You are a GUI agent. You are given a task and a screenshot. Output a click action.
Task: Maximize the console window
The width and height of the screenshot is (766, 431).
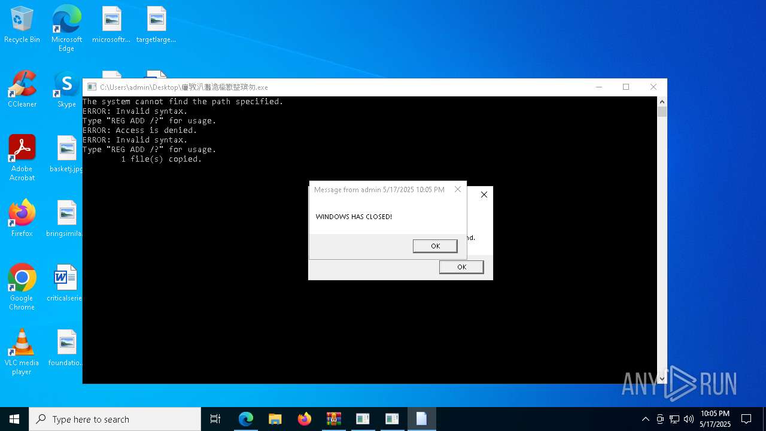coord(626,87)
